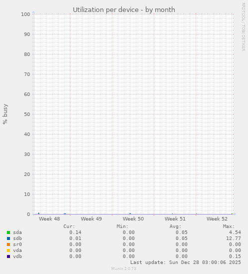Select the 'sr0' device label
This screenshot has width=248, height=274.
click(17, 244)
